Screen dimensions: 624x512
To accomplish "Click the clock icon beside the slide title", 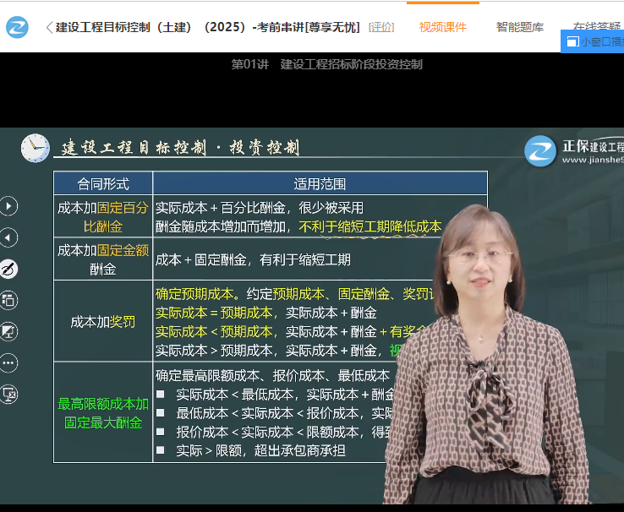I will pos(36,148).
